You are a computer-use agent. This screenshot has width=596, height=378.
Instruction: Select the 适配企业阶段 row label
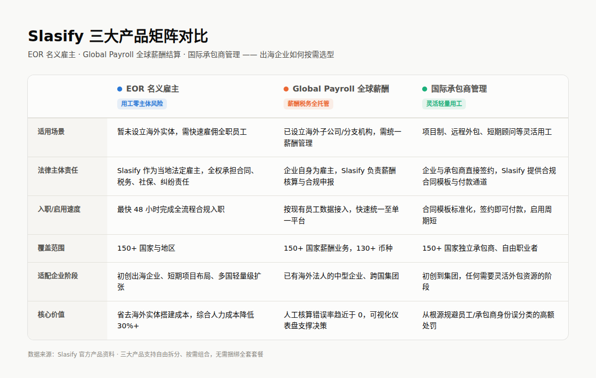pyautogui.click(x=58, y=276)
